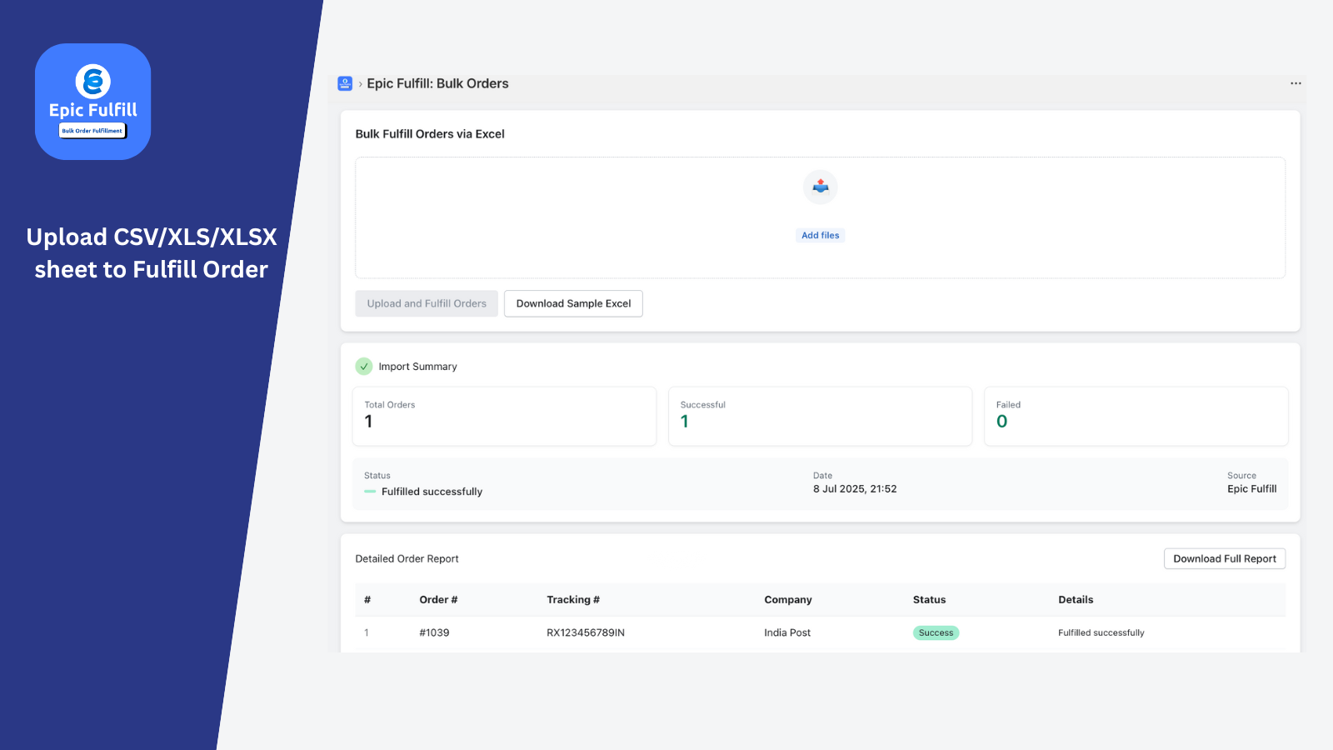Click the Successful count card showing 1
The height and width of the screenshot is (750, 1333).
[x=820, y=416]
